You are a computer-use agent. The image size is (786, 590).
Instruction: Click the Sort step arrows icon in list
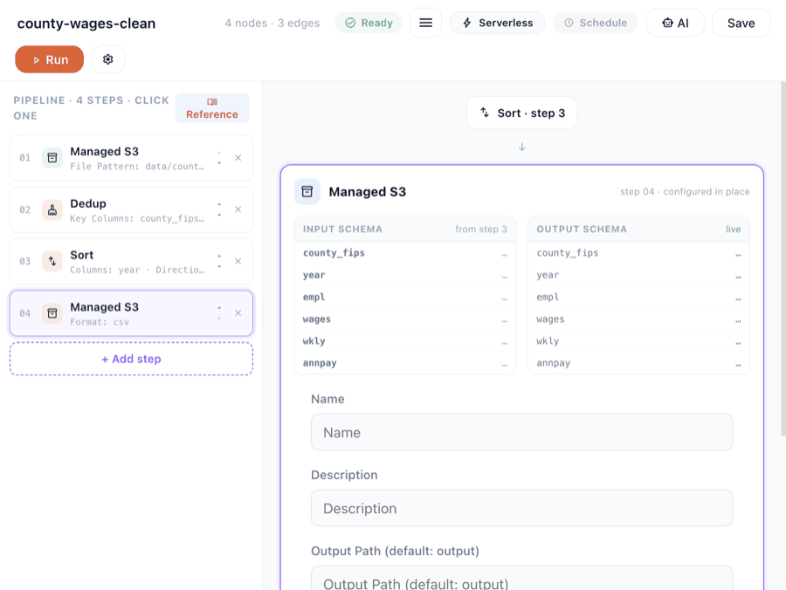coord(52,262)
